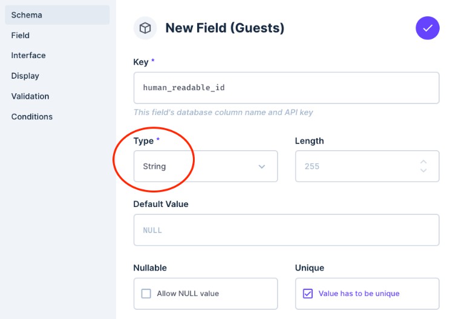453x319 pixels.
Task: Click the Length decrement down arrow
Action: coord(423,171)
